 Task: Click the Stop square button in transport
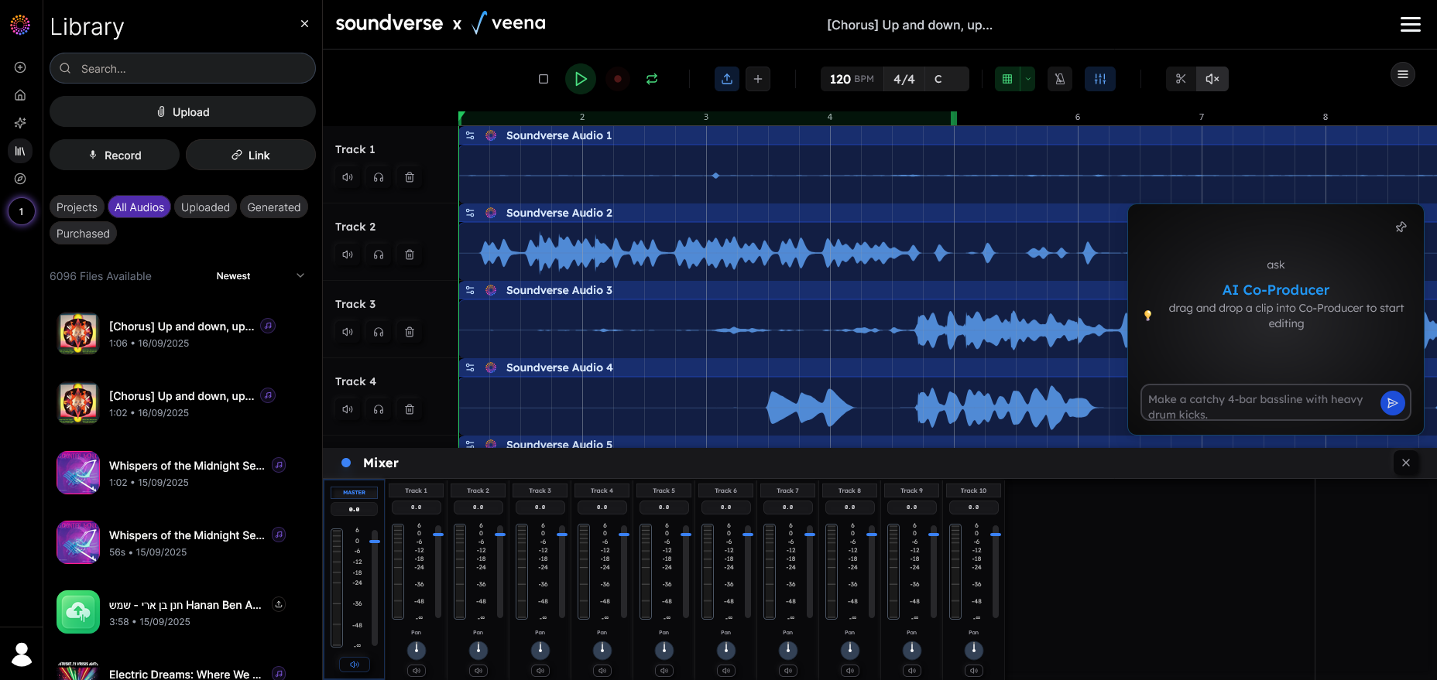(x=544, y=79)
